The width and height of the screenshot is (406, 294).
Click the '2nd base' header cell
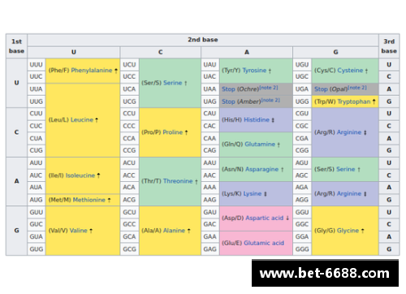(203, 40)
